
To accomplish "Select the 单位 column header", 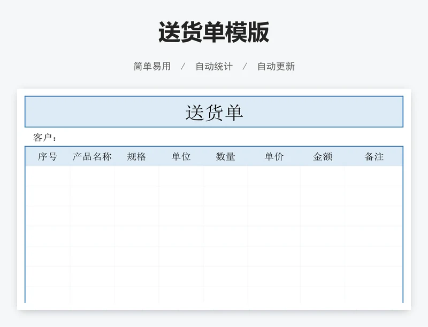I will click(x=181, y=156).
